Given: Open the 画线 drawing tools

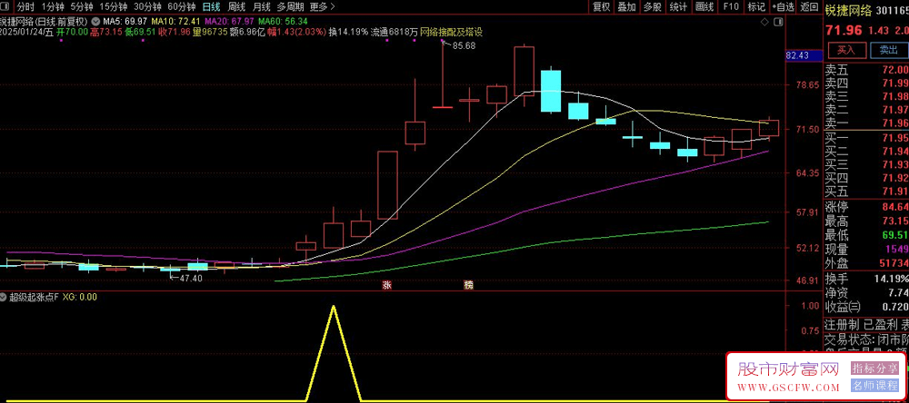Looking at the screenshot, I should [x=704, y=7].
